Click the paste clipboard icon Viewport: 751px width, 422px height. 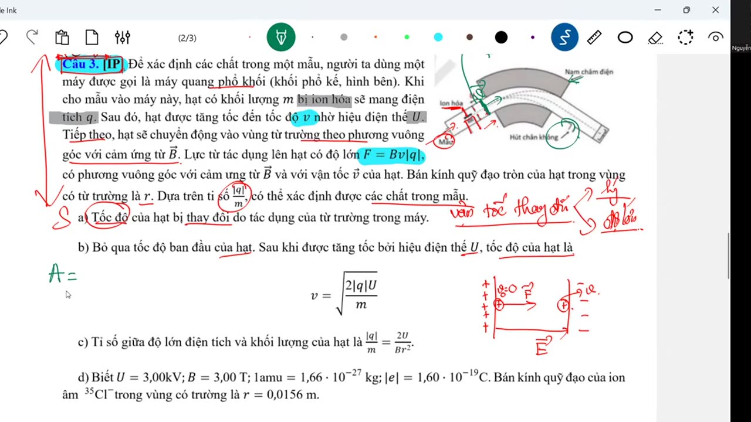coord(62,38)
